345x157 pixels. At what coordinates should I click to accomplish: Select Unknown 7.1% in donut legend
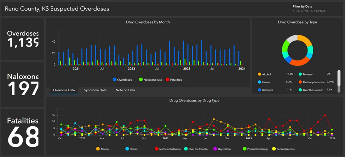pyautogui.click(x=275, y=90)
